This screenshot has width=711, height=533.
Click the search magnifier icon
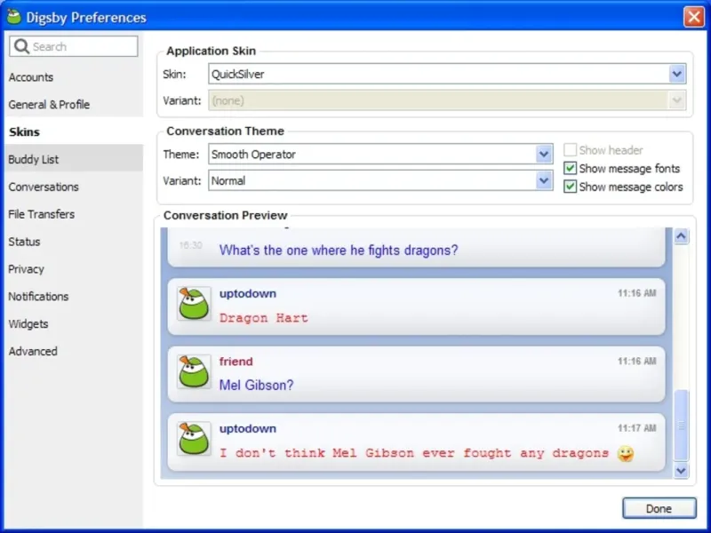click(x=21, y=46)
